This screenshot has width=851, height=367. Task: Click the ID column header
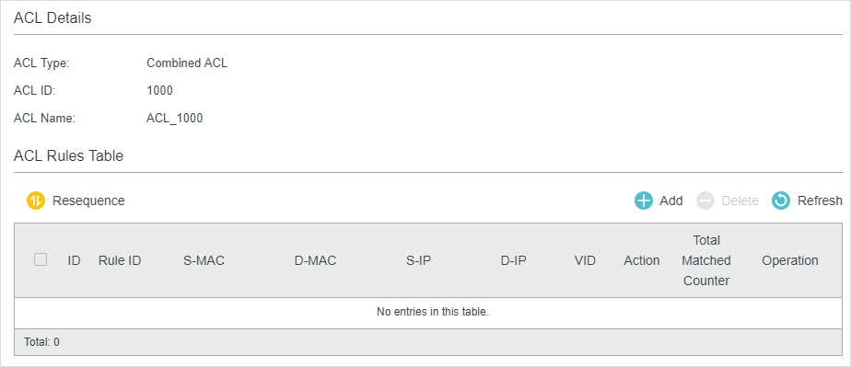[x=75, y=260]
